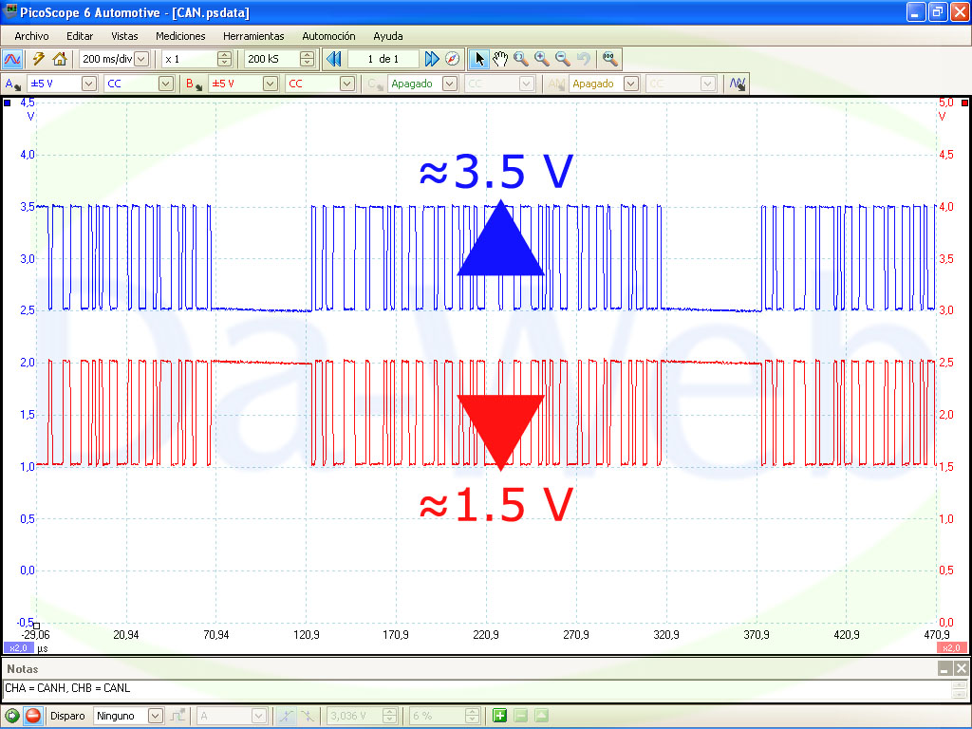
Task: Open Channel A ±5 V range dropdown
Action: [88, 84]
